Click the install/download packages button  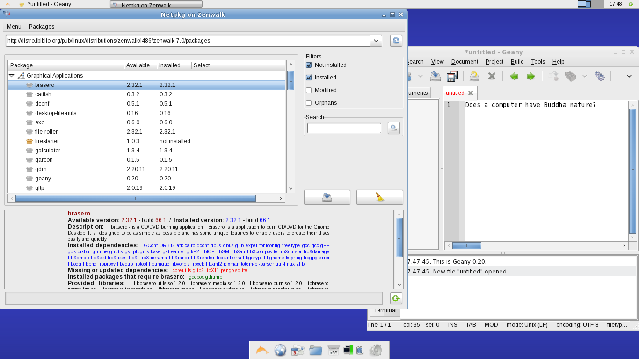pos(327,197)
